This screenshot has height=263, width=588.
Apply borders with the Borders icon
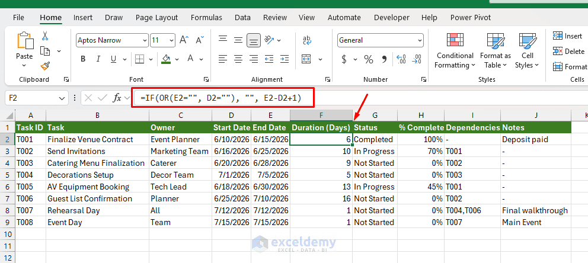(140, 59)
